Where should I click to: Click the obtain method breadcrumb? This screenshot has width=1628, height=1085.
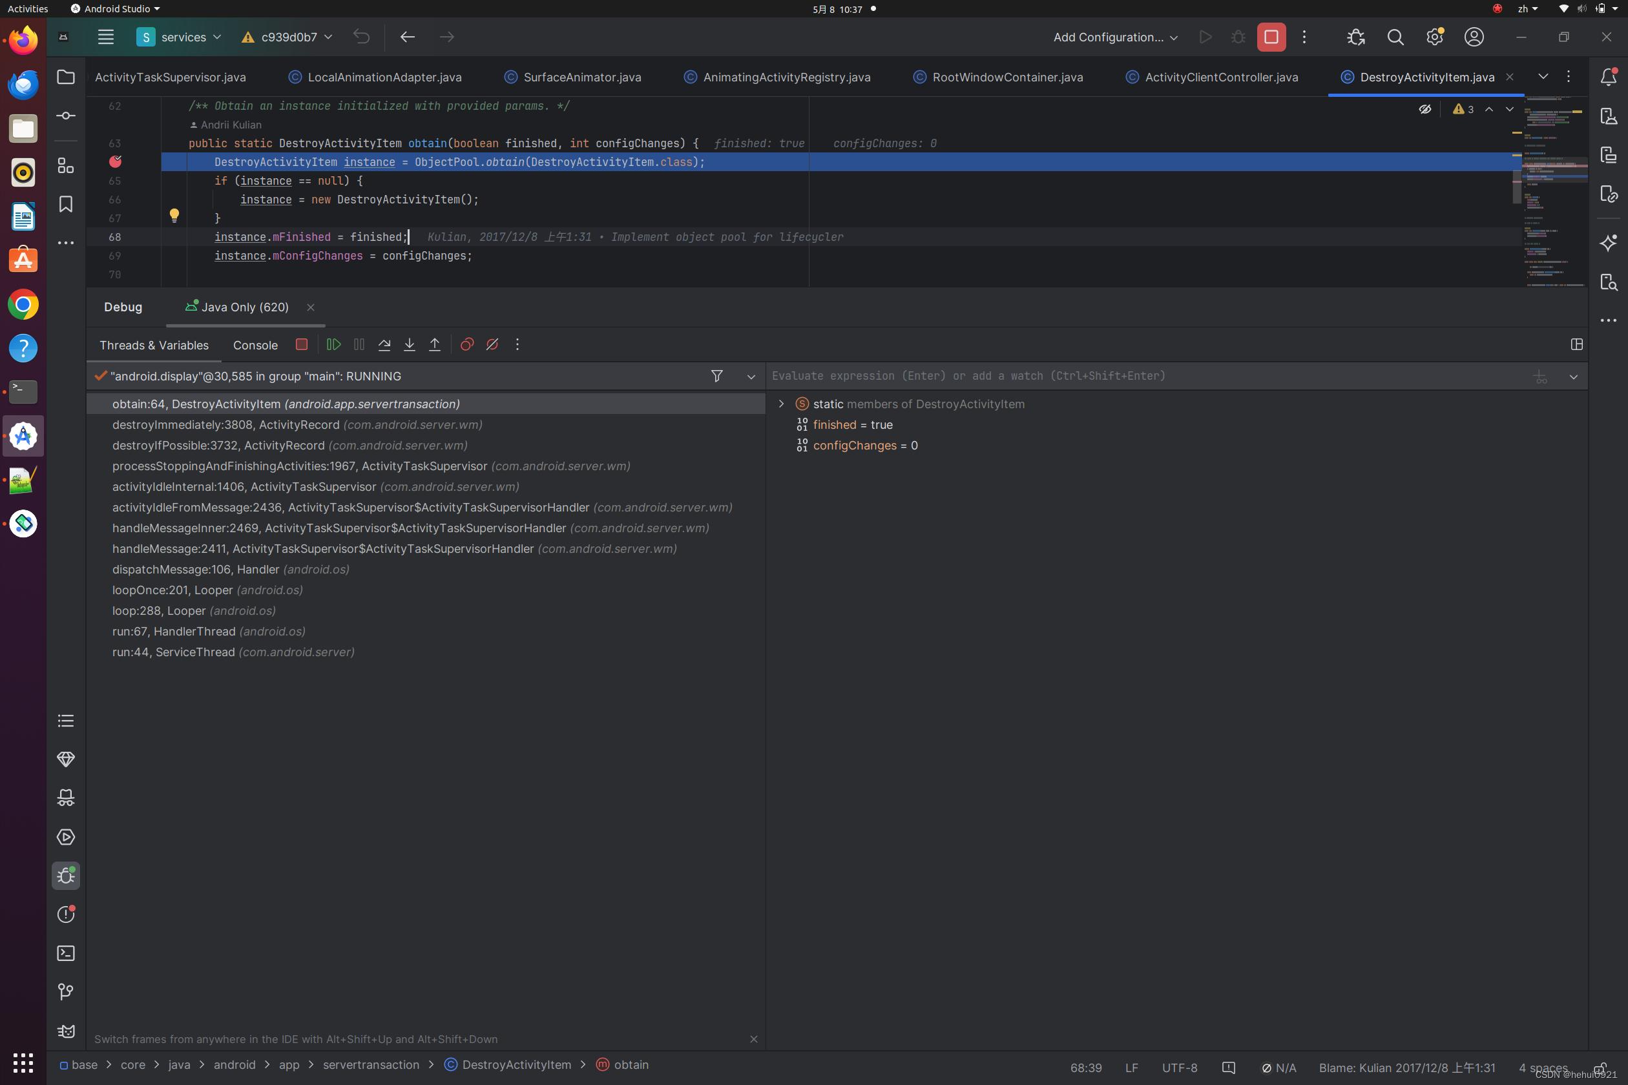tap(623, 1065)
